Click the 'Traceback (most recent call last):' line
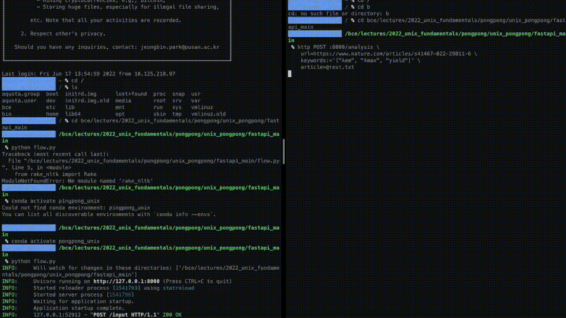566x318 pixels. [x=55, y=154]
